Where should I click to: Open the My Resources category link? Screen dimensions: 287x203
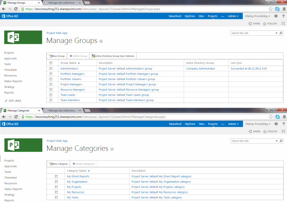click(x=75, y=192)
